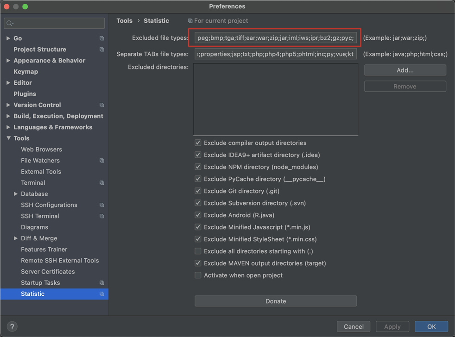Click project-level icon beside Startup Tasks

tap(102, 283)
